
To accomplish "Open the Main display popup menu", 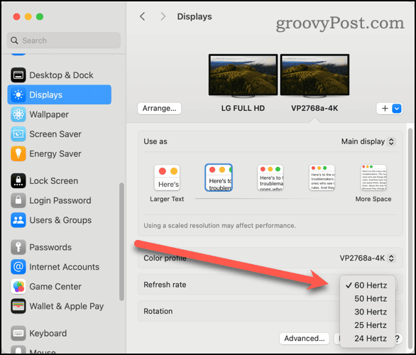I will pos(368,141).
